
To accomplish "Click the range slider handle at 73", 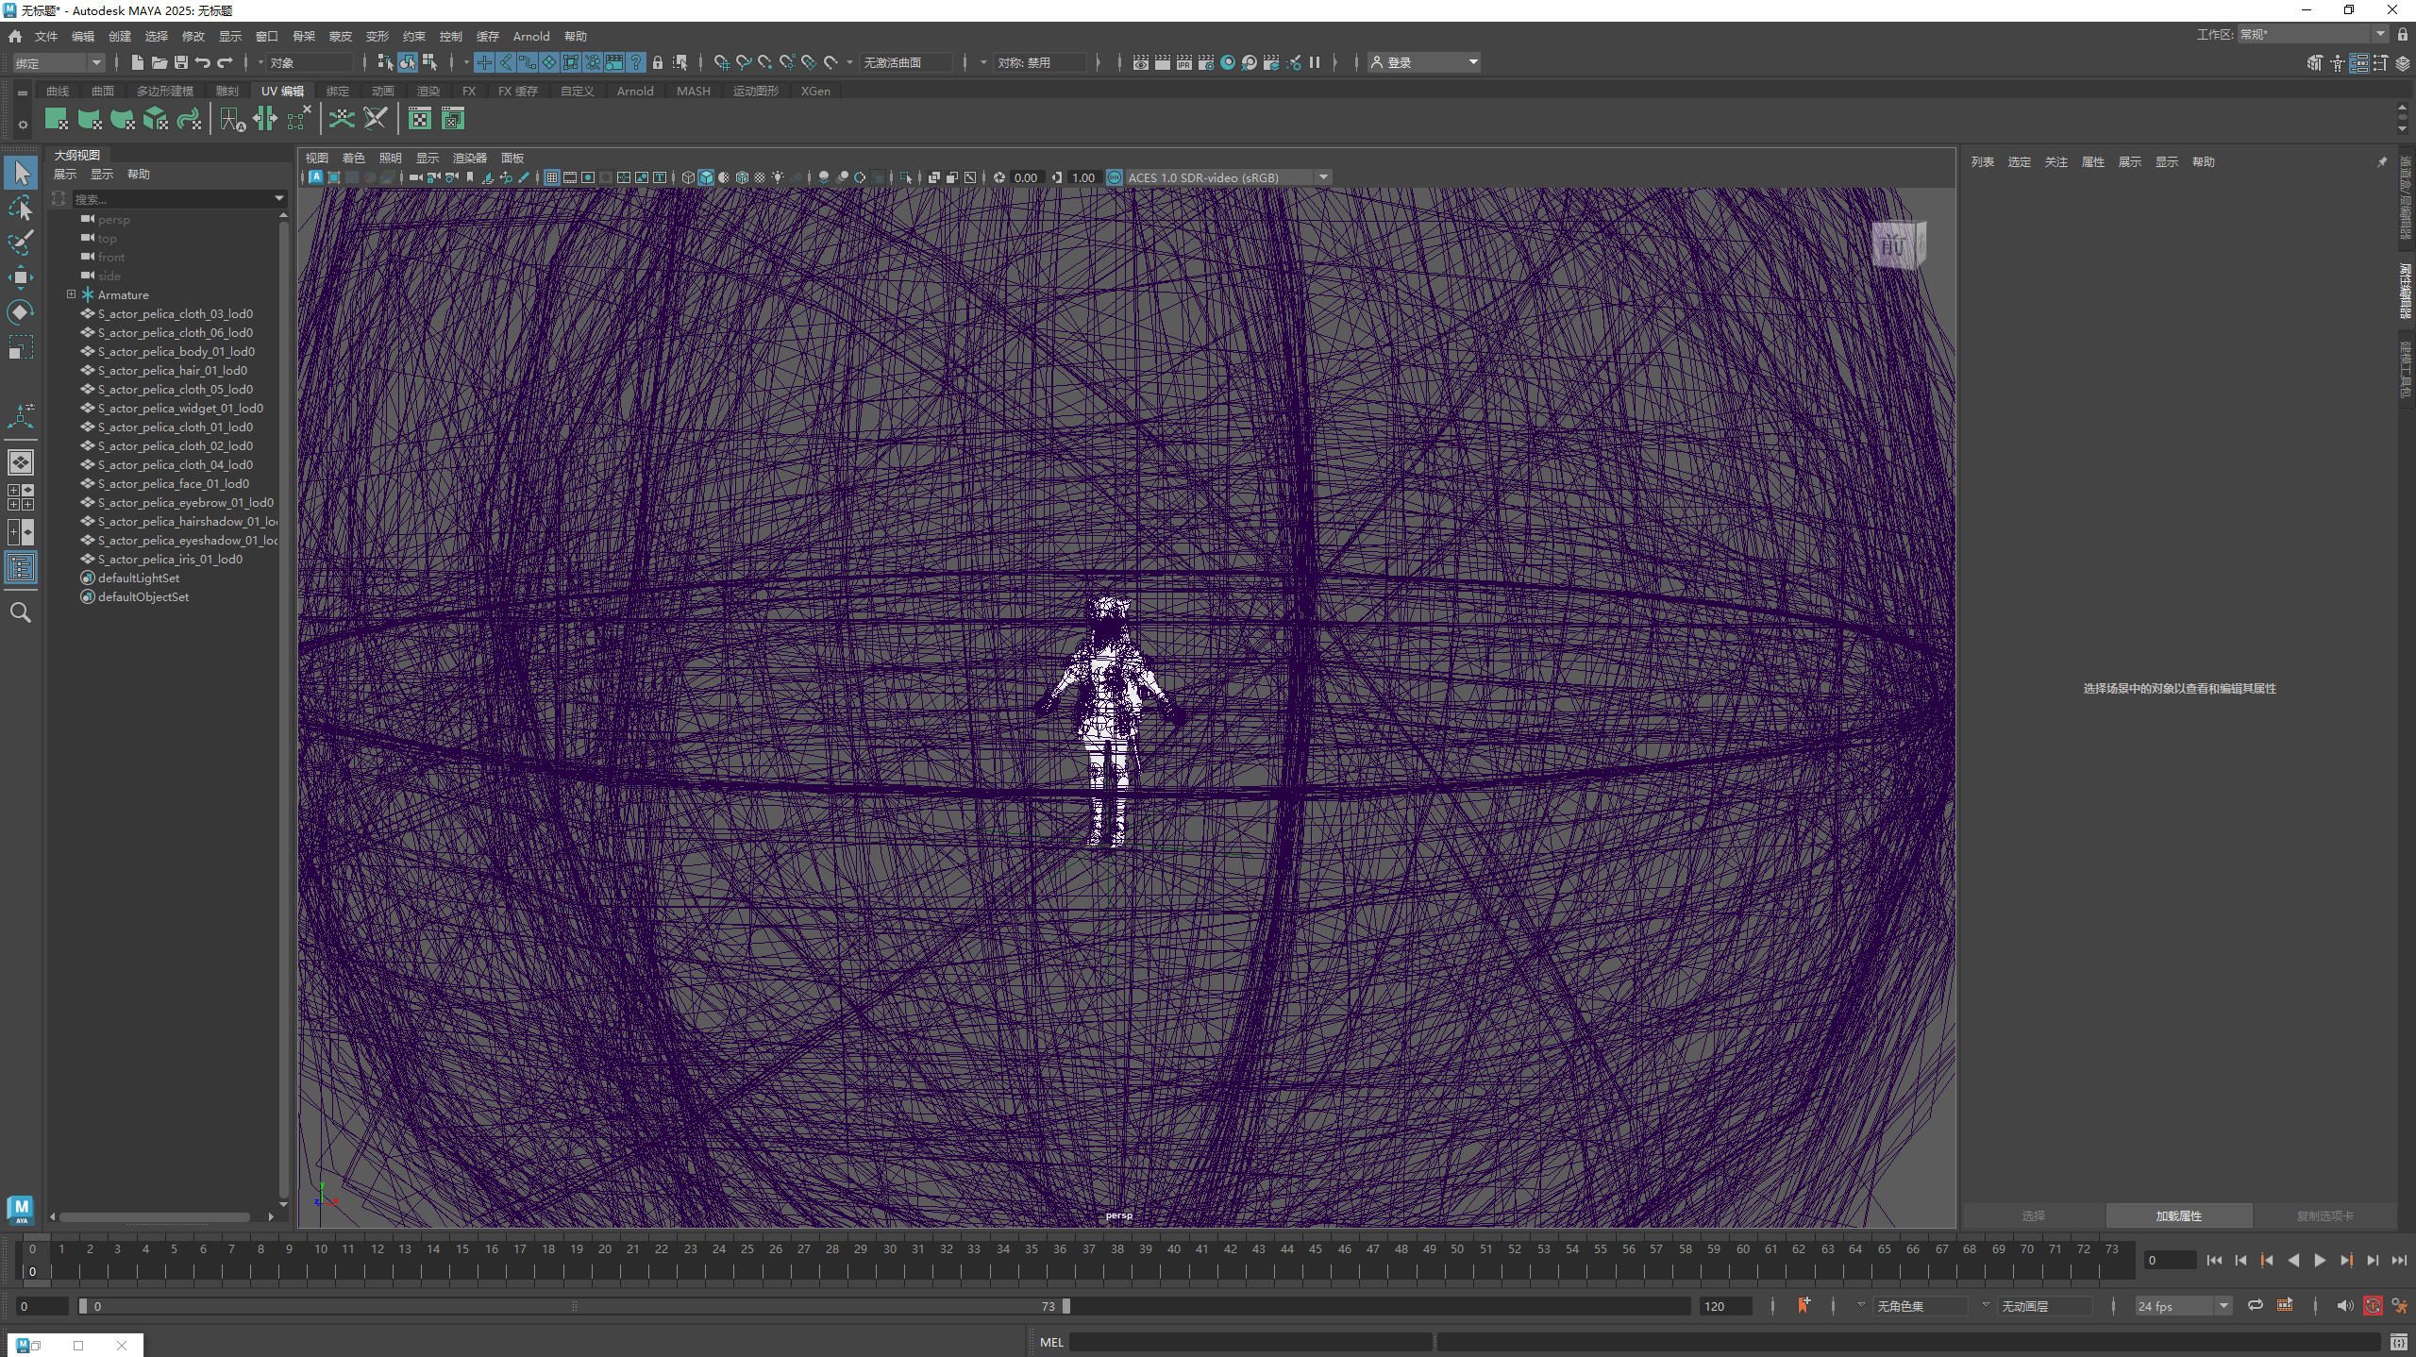I will coord(1066,1306).
